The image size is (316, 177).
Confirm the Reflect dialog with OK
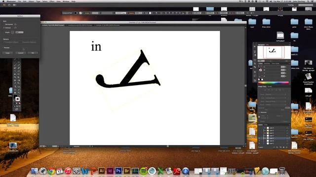coord(33,53)
